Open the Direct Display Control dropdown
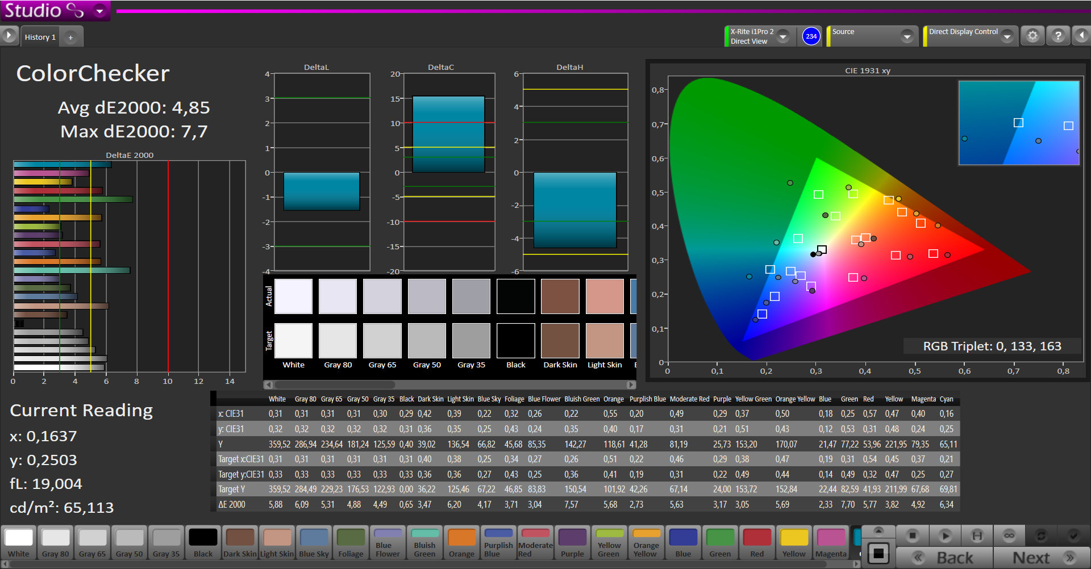This screenshot has width=1091, height=569. tap(1007, 36)
